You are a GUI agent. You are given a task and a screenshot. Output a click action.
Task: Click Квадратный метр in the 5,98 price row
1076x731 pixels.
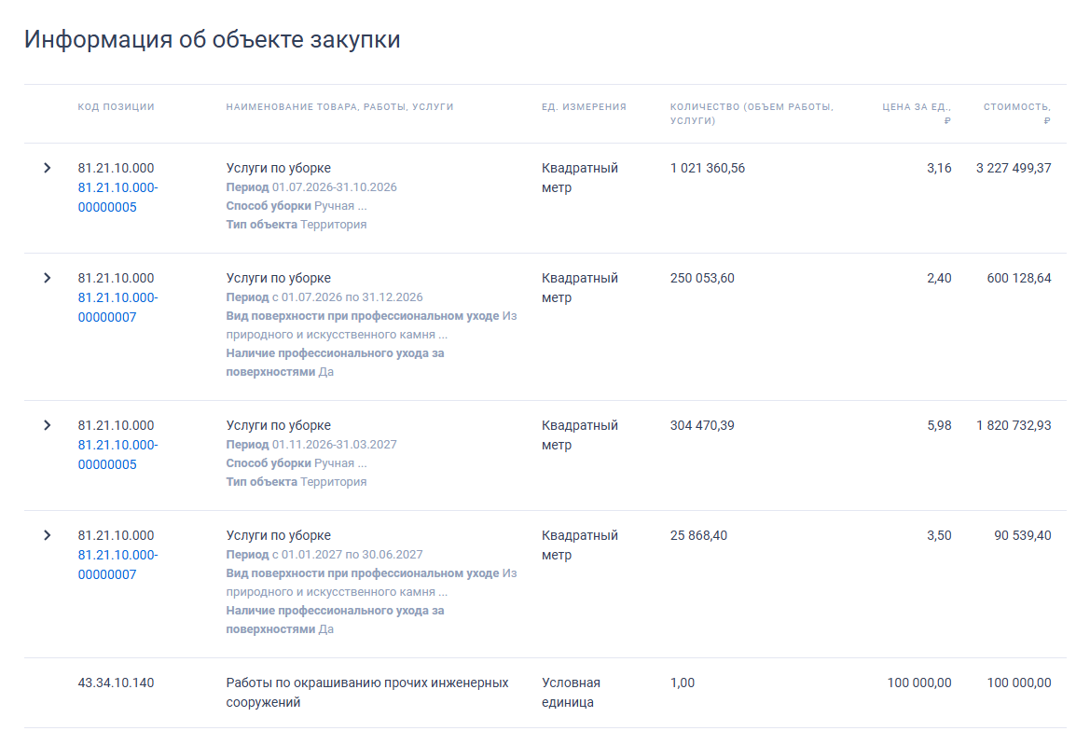580,435
